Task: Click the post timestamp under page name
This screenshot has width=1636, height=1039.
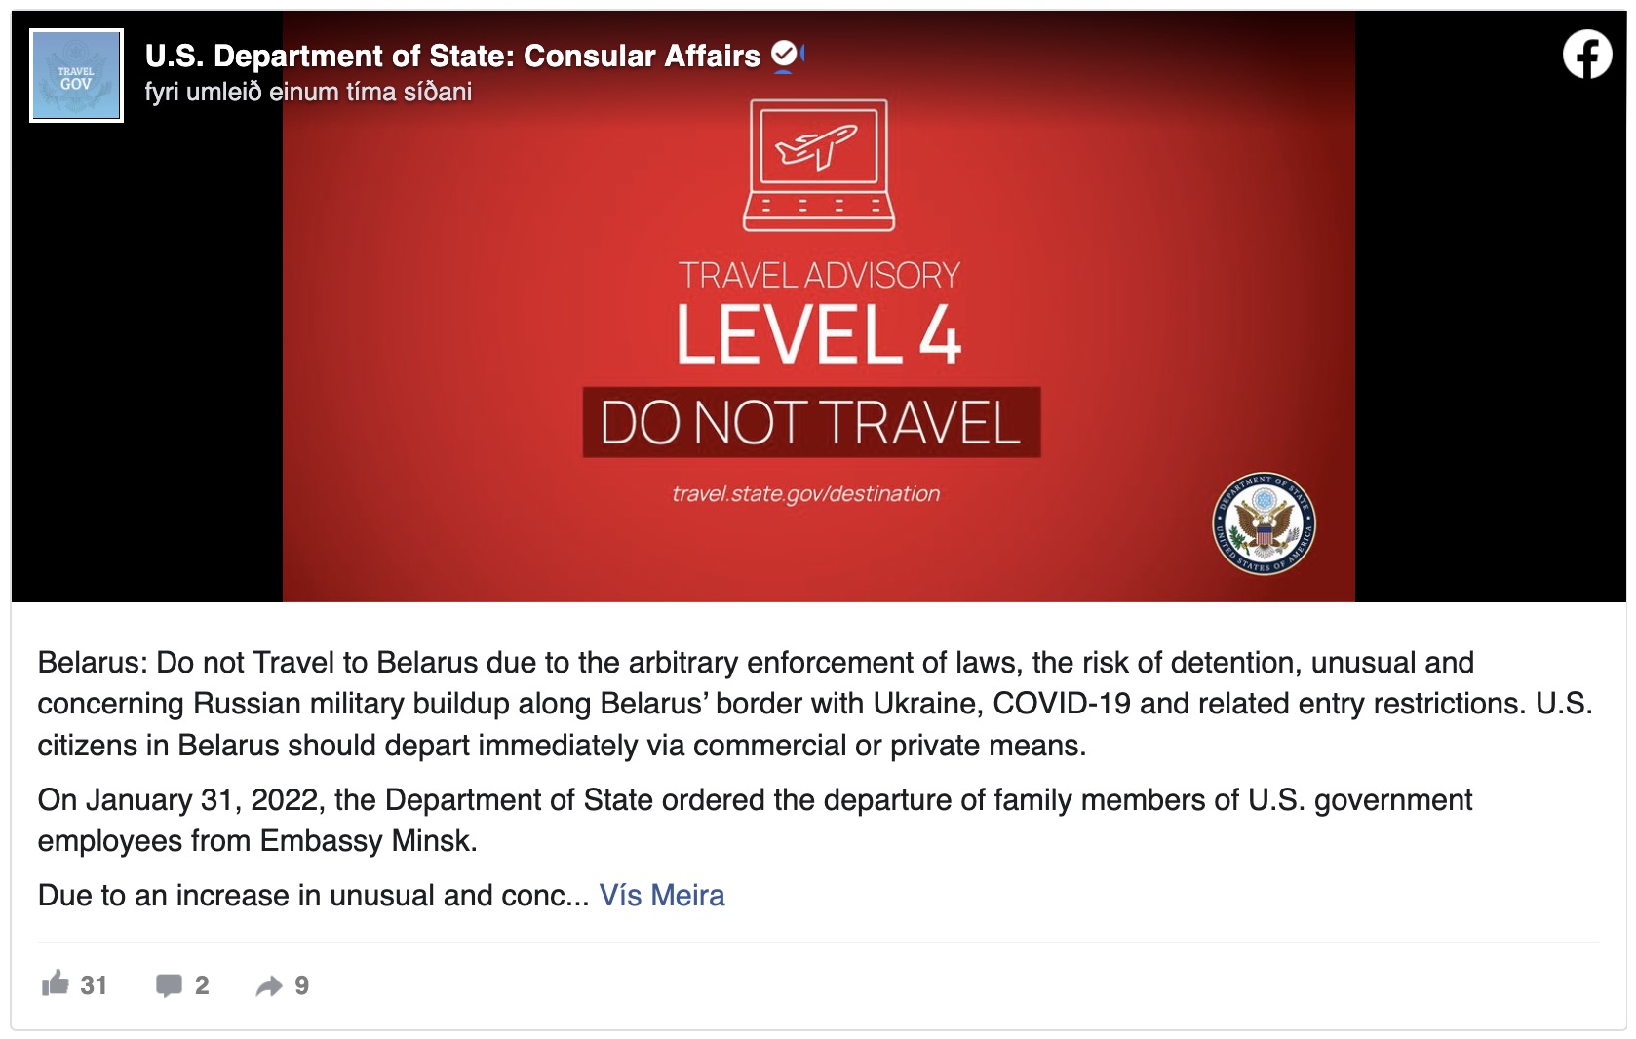Action: pyautogui.click(x=308, y=93)
